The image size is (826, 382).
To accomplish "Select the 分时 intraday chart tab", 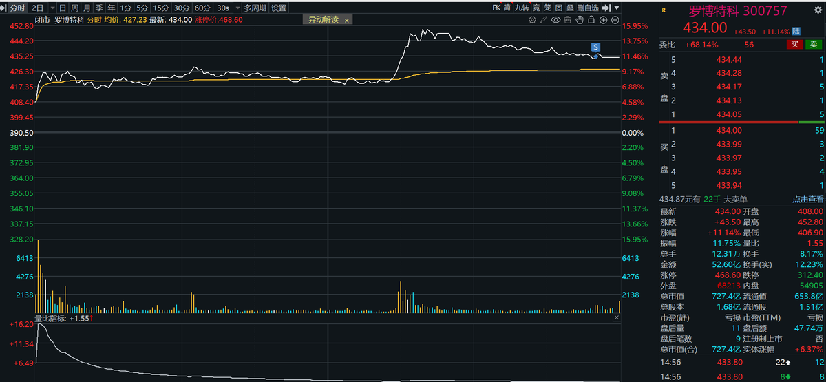I will point(18,8).
